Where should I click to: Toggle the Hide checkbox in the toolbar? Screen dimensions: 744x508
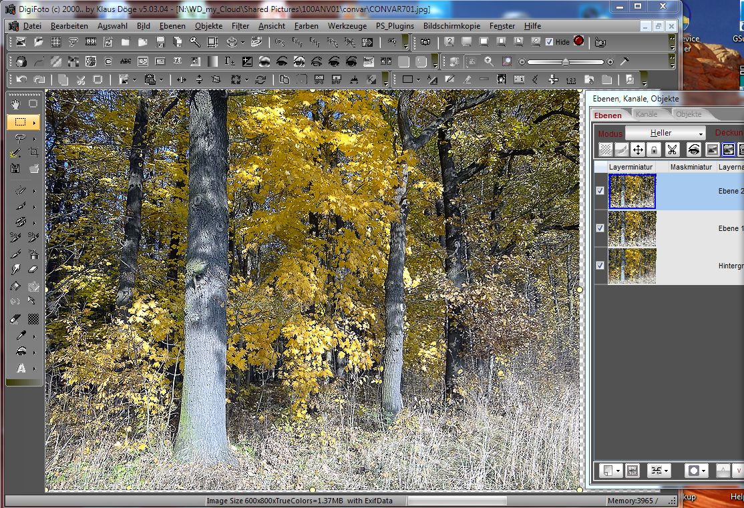[x=550, y=41]
